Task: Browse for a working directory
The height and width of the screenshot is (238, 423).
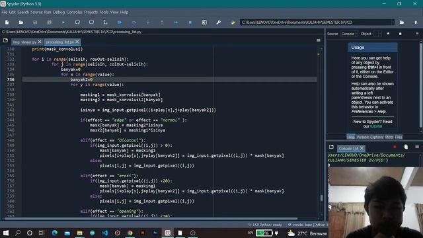Action: tap(402, 22)
